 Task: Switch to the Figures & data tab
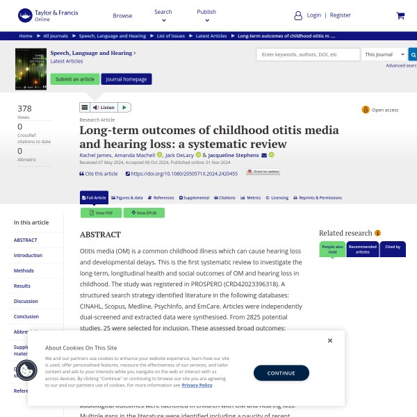[x=126, y=197]
